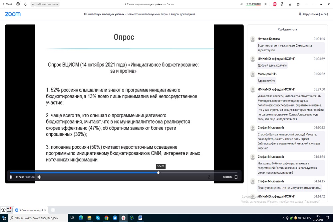Select the Х Симпозиум browser tab
This screenshot has height=222, width=333.
point(30,210)
